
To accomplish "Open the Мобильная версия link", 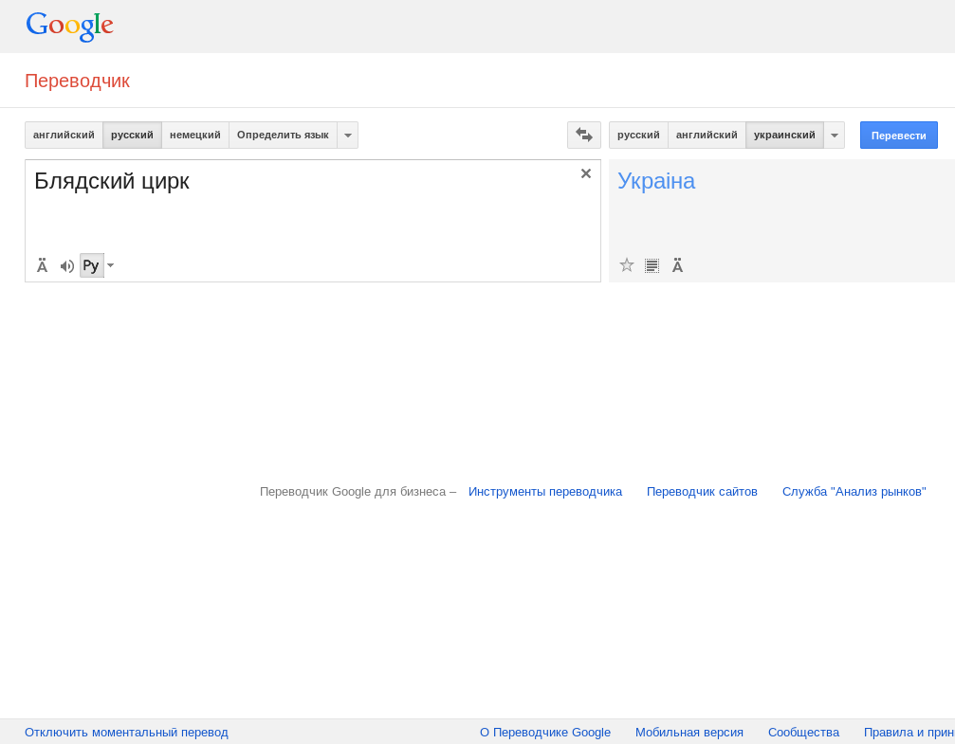I will pos(689,732).
